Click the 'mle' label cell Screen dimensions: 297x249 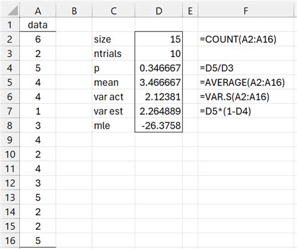coord(113,125)
